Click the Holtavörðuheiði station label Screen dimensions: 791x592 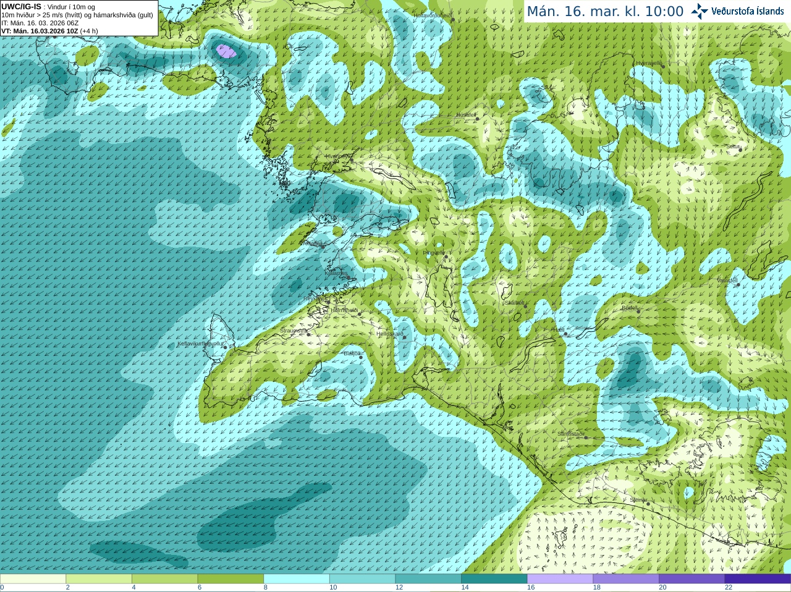pos(433,15)
